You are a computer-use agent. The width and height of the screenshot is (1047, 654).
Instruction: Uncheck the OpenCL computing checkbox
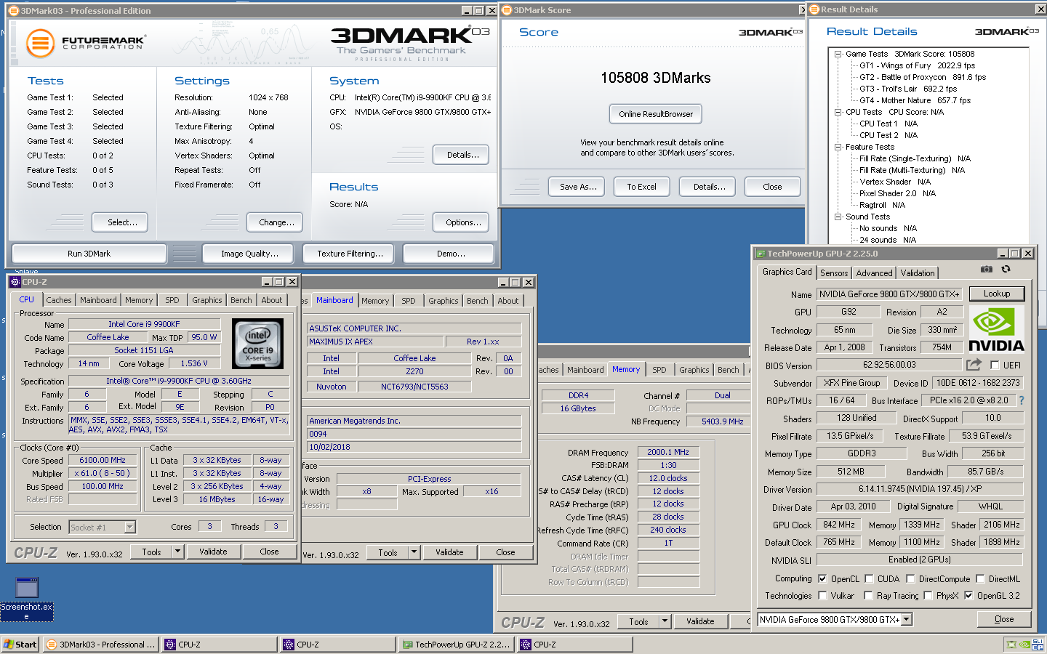click(822, 578)
